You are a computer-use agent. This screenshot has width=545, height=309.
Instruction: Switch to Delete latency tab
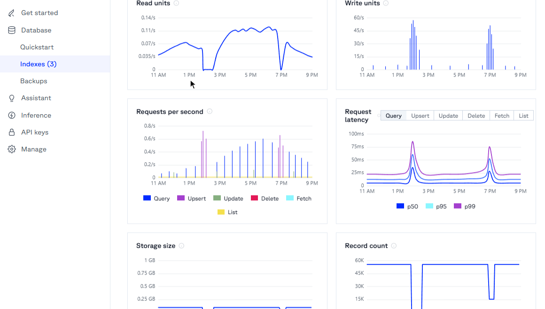point(476,116)
